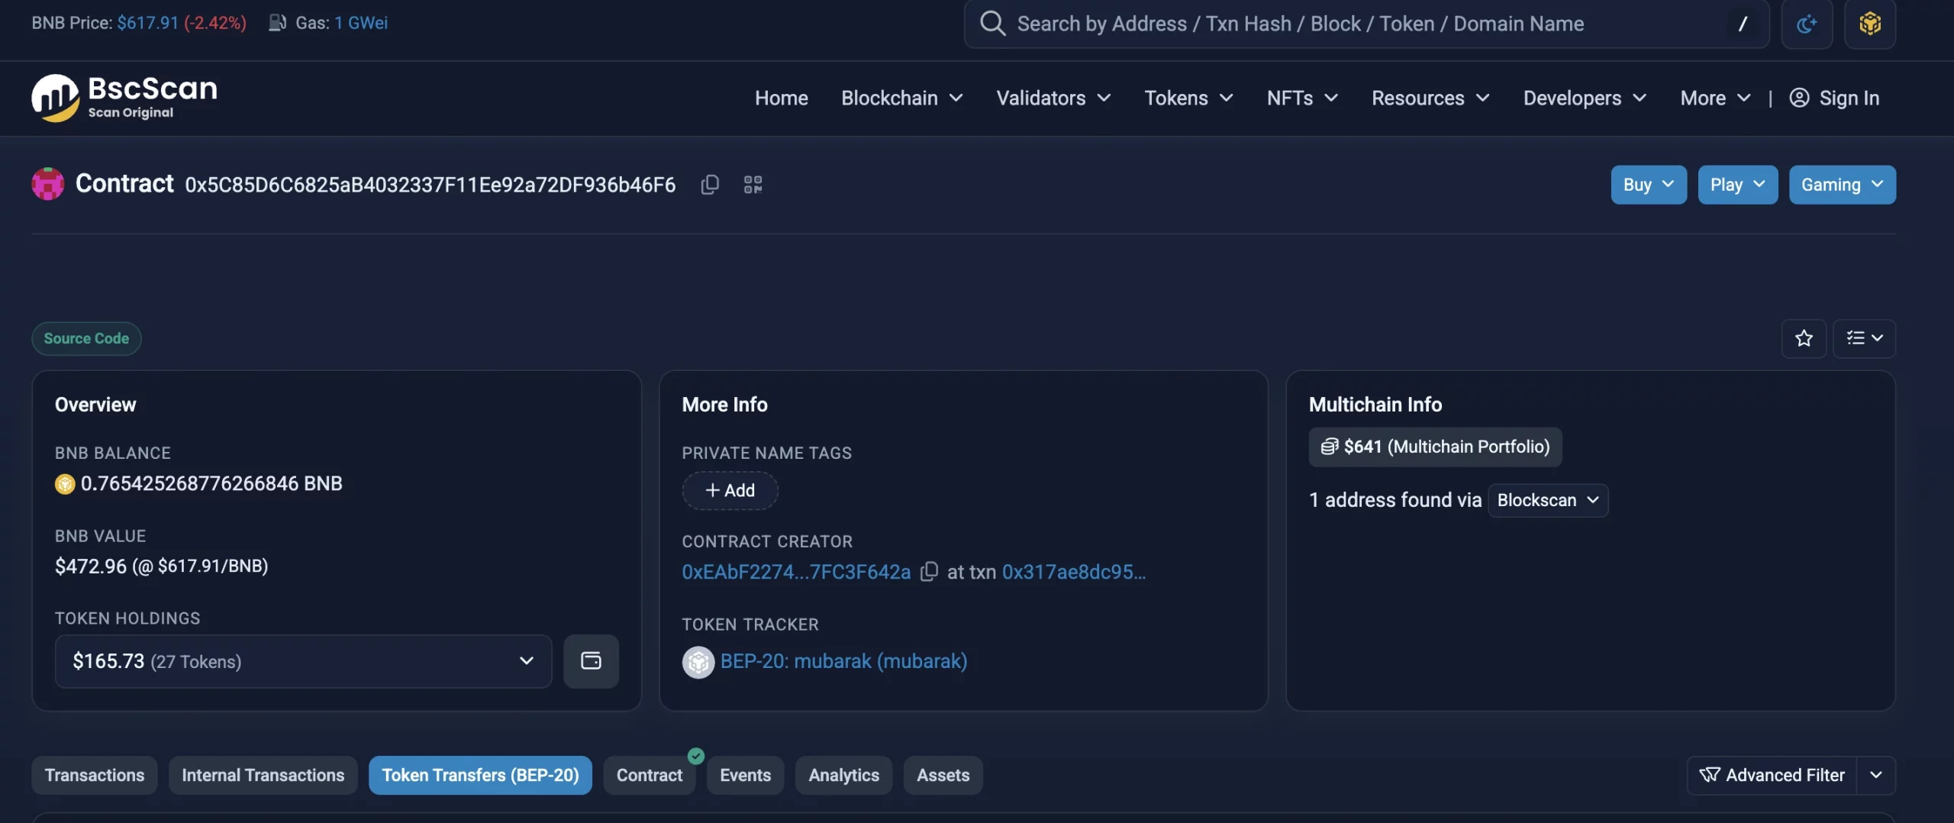Expand the NFTs menu

pos(1302,98)
